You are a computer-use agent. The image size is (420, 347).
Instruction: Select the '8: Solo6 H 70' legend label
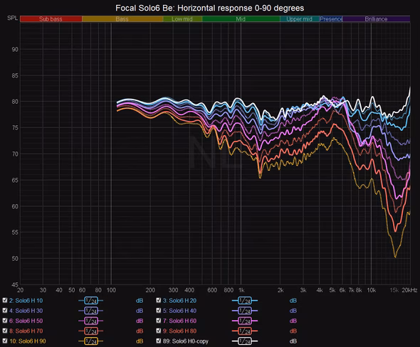coord(26,331)
